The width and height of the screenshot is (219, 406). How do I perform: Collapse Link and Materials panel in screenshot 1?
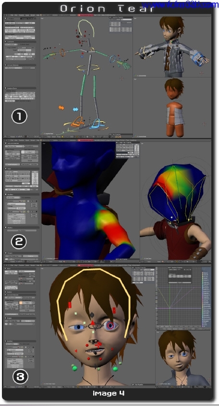pyautogui.click(x=5, y=65)
